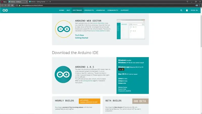Open the HOME menu item

click(62, 10)
